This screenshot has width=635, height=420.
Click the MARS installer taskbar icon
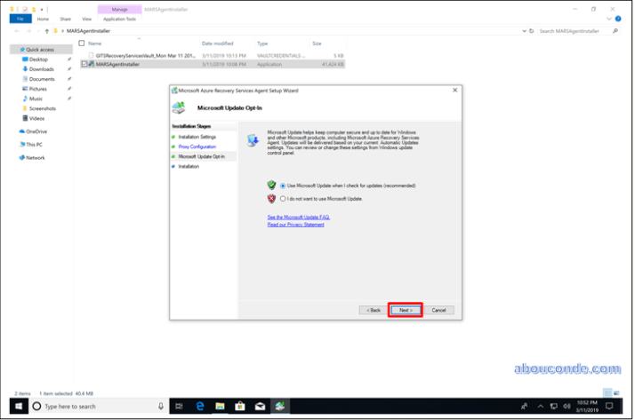pos(280,406)
